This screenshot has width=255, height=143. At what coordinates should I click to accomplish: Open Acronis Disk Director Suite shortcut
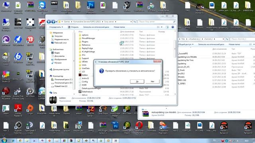coord(18,93)
